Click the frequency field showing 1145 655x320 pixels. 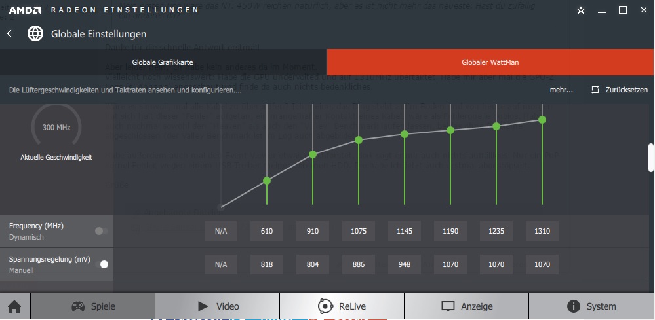[x=405, y=231]
